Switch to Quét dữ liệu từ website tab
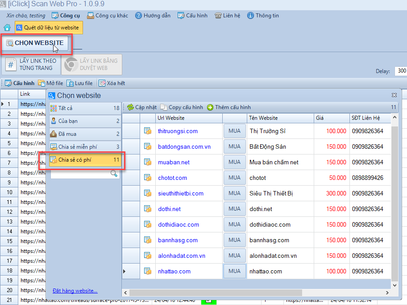The width and height of the screenshot is (407, 305). coord(49,28)
